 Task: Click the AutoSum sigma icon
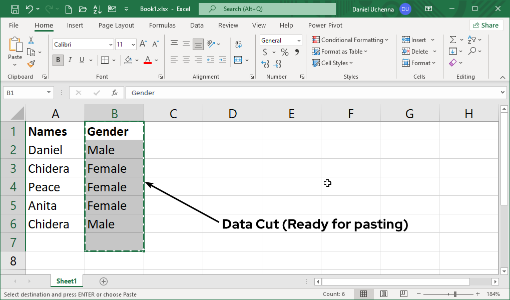click(453, 40)
